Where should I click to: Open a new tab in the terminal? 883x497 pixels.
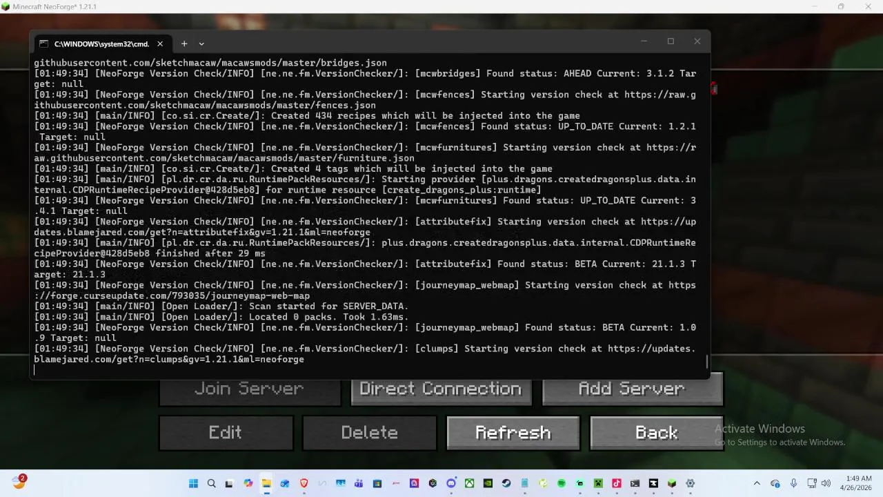pos(184,43)
